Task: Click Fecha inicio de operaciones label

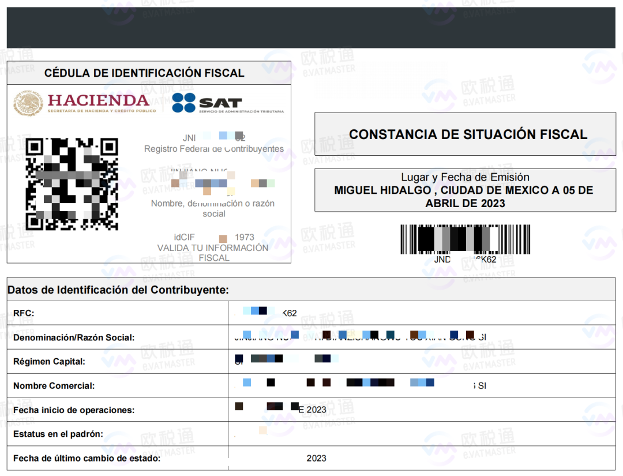Action: coord(74,410)
